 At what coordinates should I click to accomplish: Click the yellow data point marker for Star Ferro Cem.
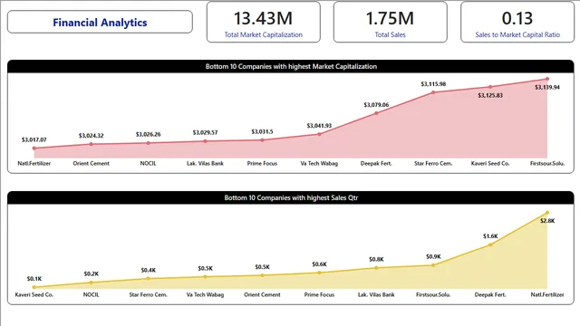(x=148, y=278)
